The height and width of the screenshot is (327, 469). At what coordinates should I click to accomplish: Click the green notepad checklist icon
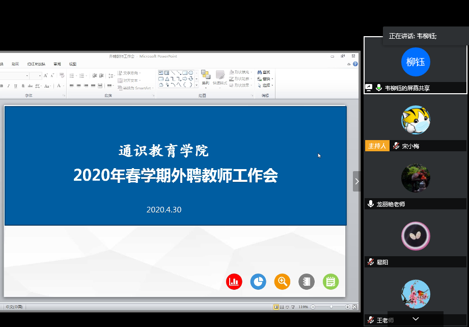330,281
